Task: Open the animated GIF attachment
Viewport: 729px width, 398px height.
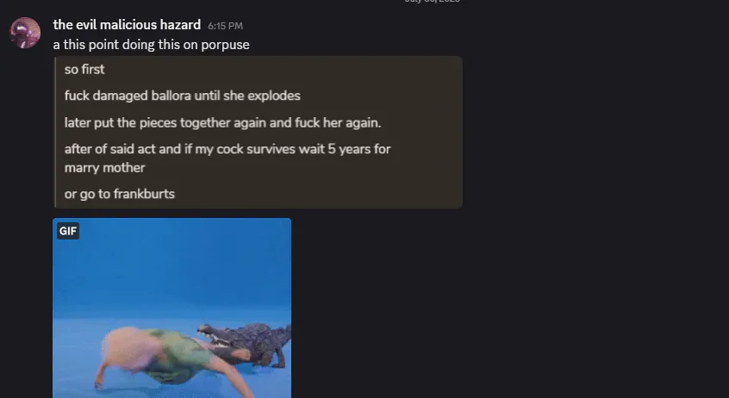Action: [172, 308]
